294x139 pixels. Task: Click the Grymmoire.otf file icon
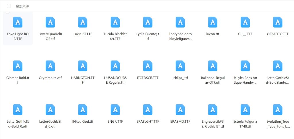50,66
